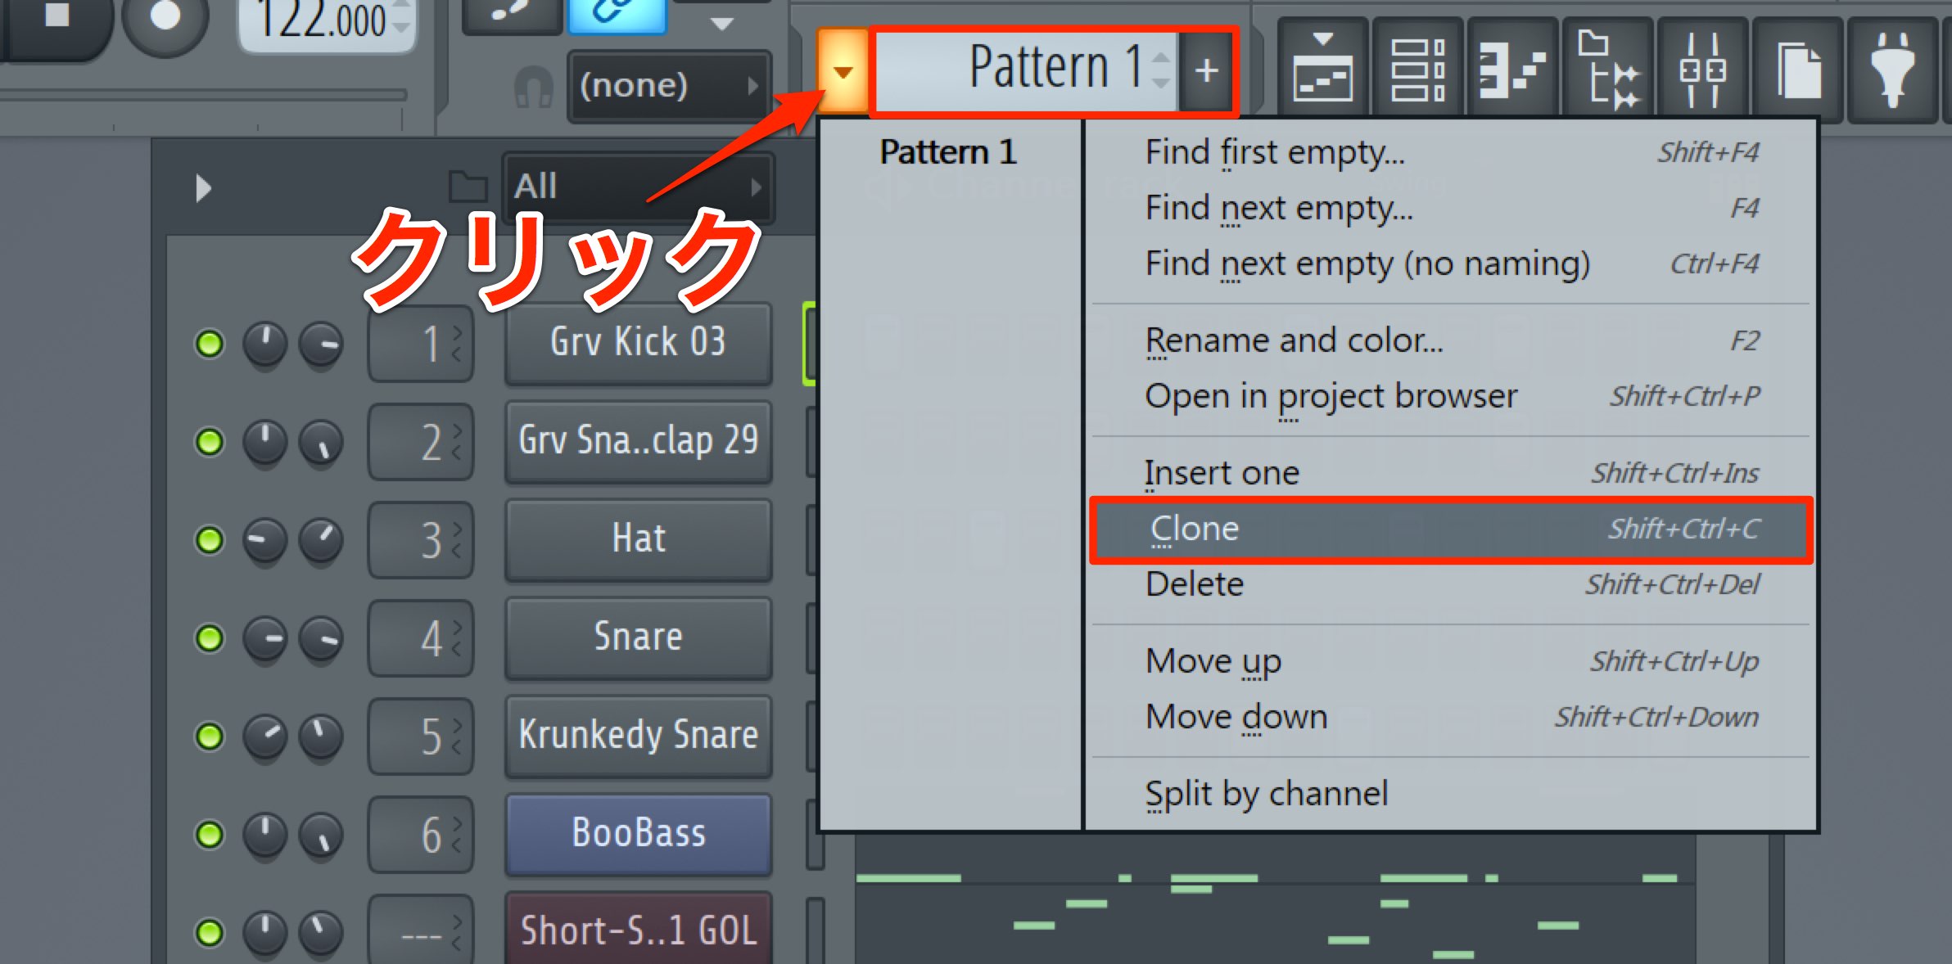
Task: Choose Delete from the pattern menu
Action: 1451,584
